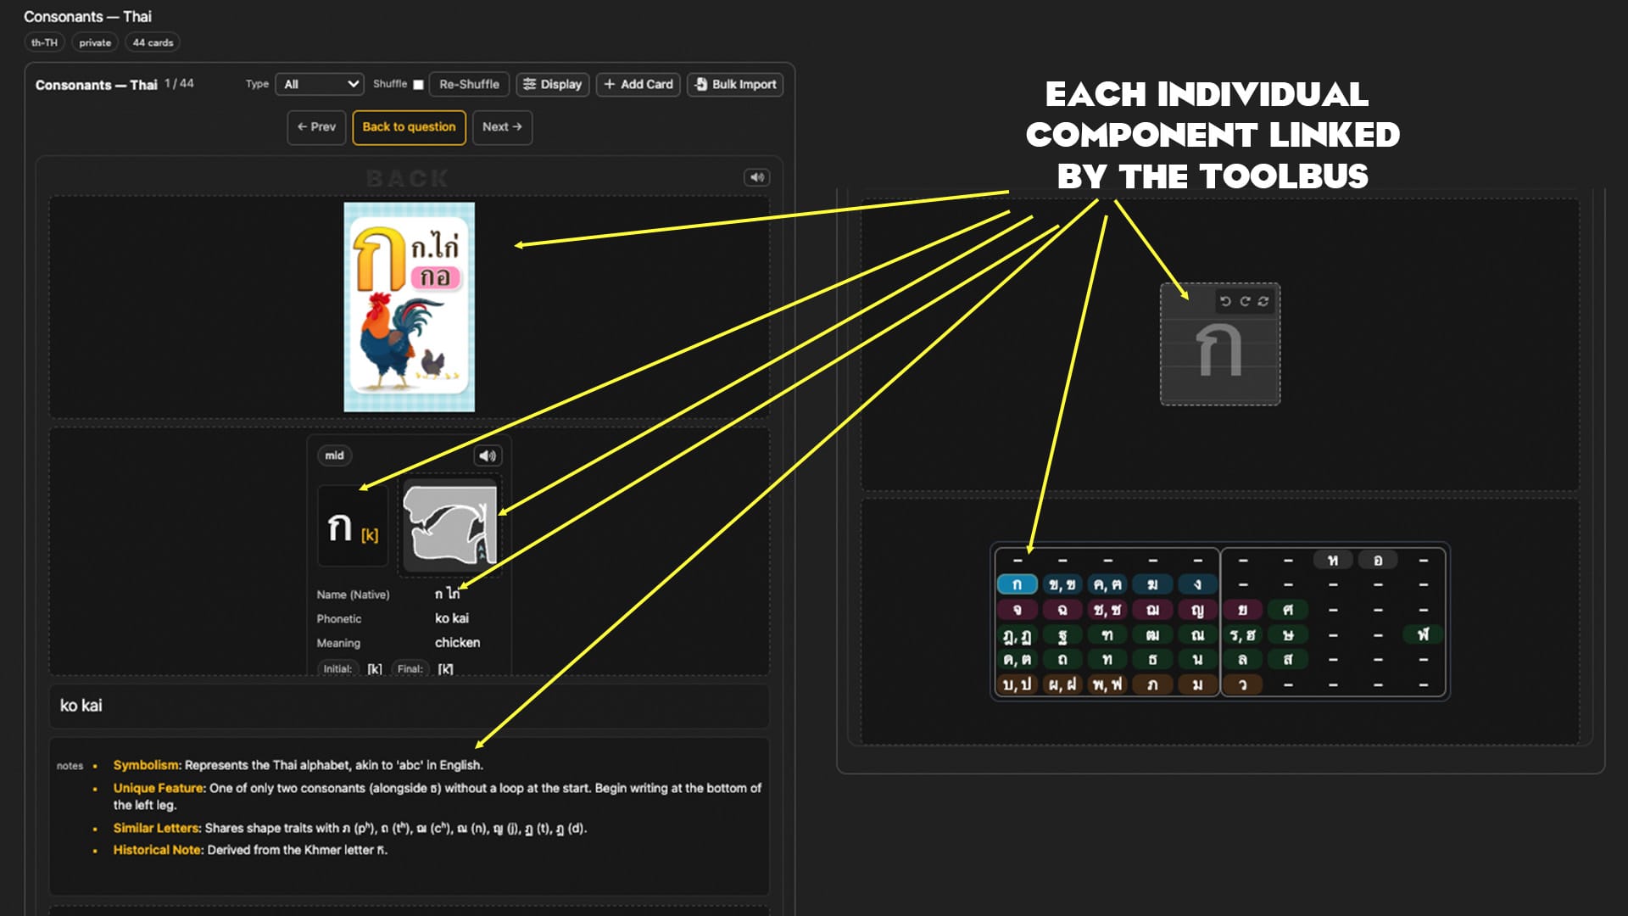The height and width of the screenshot is (916, 1628).
Task: Select ง in consonant chart
Action: click(x=1197, y=584)
